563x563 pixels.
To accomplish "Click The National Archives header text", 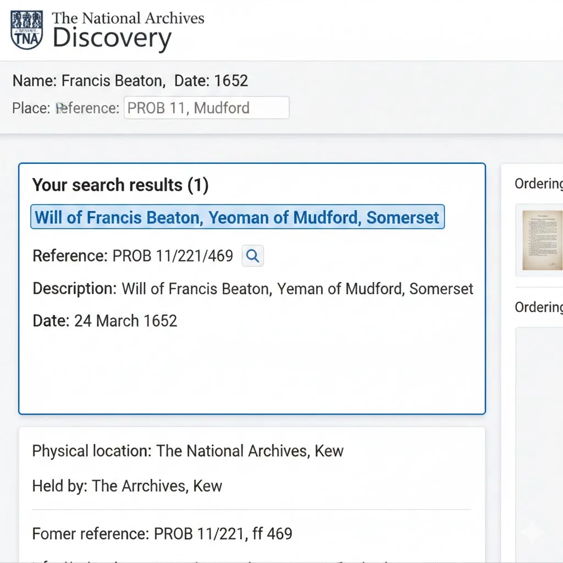I will (x=128, y=18).
